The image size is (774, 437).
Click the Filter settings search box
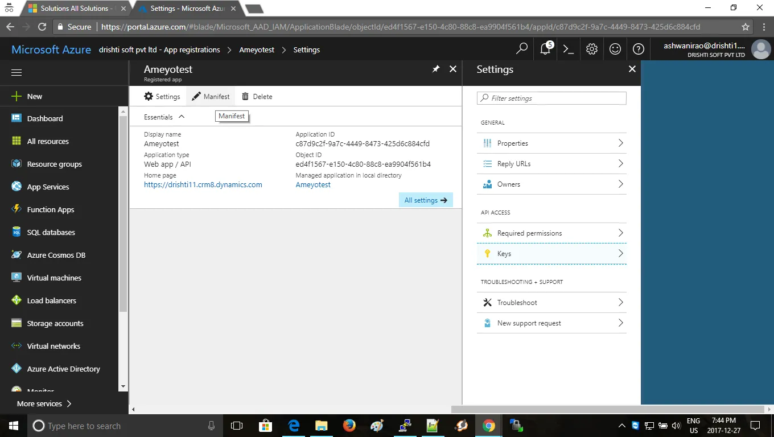click(551, 98)
